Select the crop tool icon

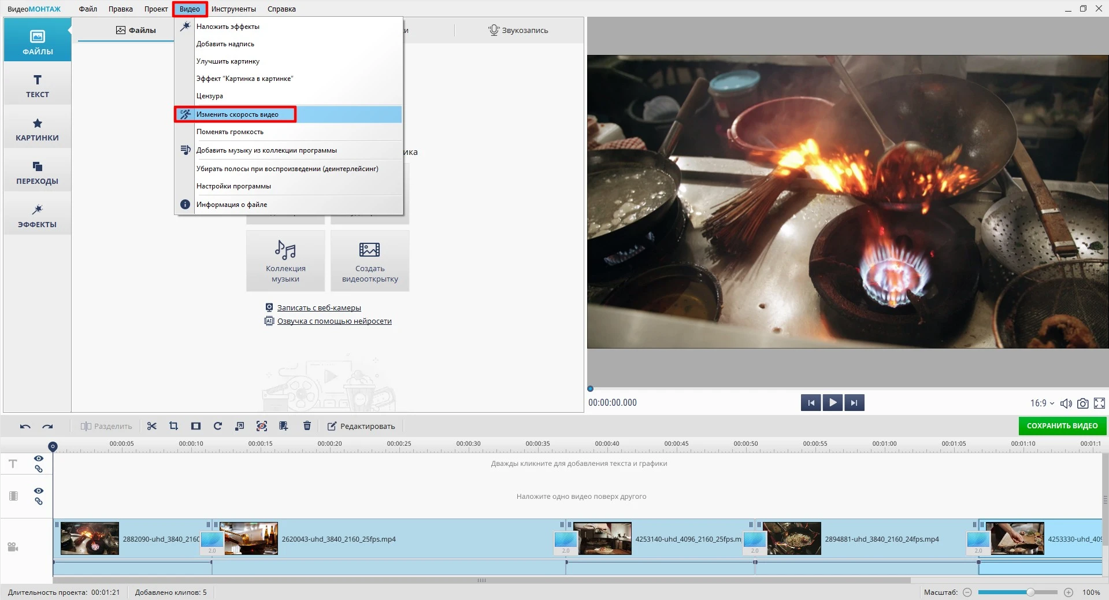173,426
